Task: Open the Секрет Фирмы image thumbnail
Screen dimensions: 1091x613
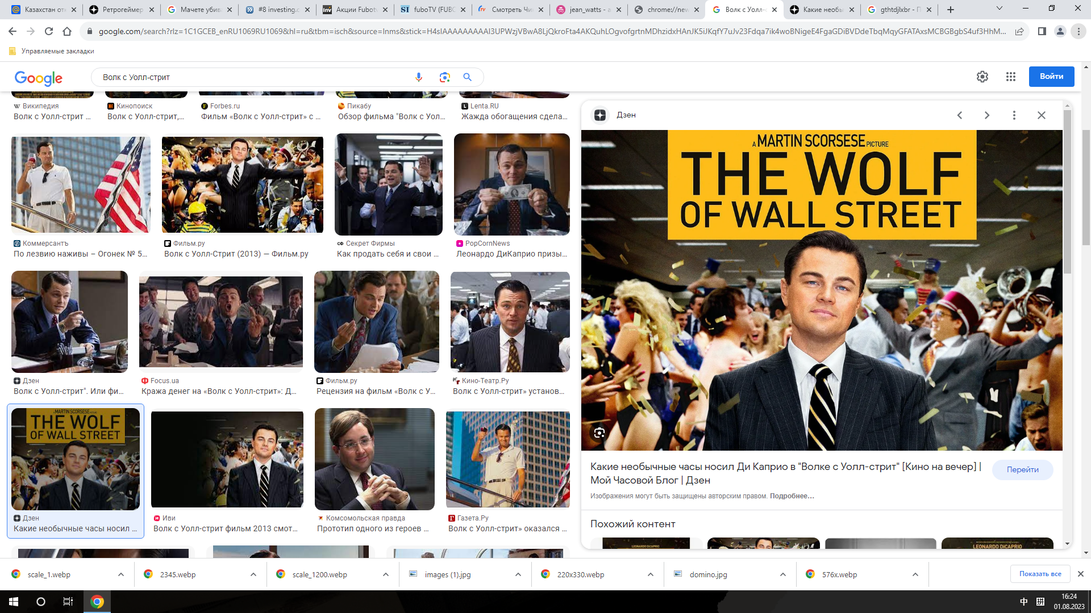Action: [x=389, y=184]
